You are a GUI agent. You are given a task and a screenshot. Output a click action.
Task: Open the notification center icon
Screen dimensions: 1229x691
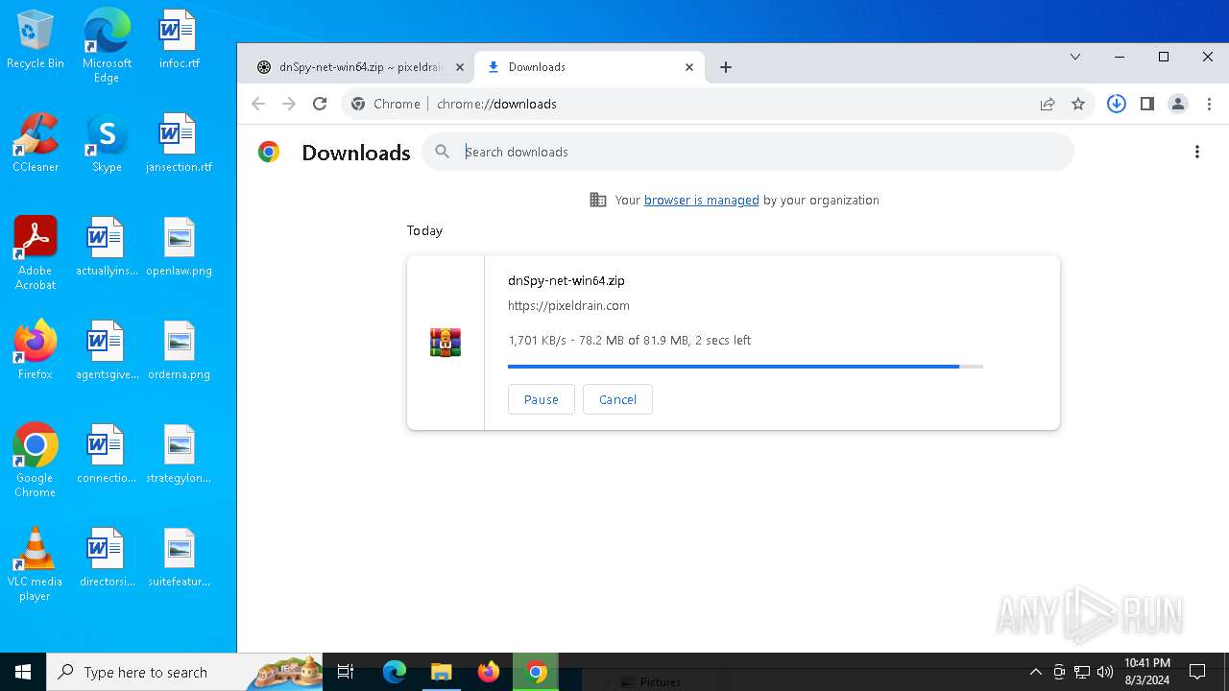[1197, 672]
